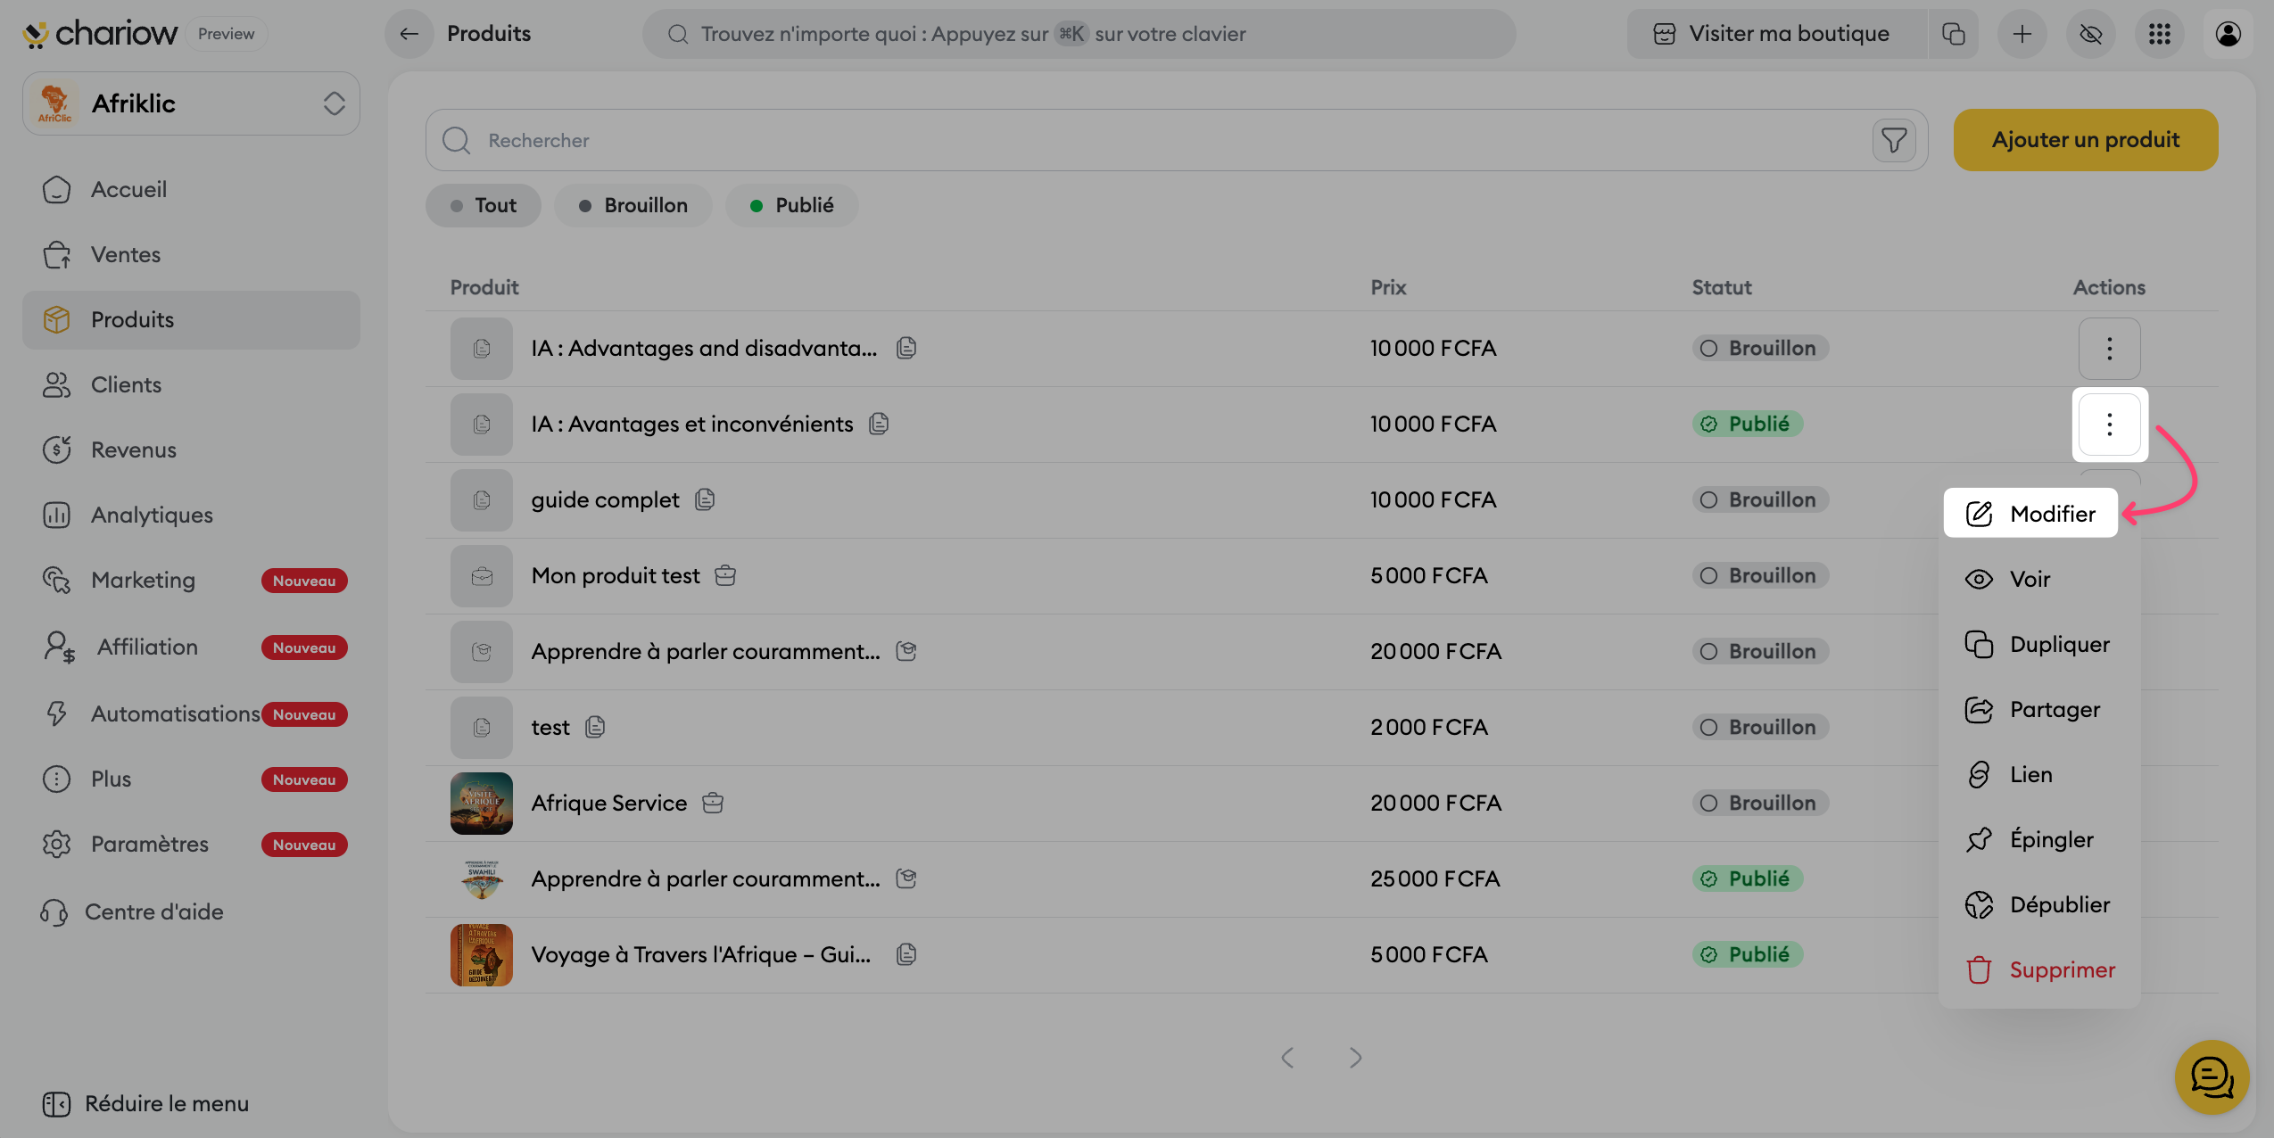2274x1138 pixels.
Task: Go to next page chevron
Action: tap(1355, 1058)
